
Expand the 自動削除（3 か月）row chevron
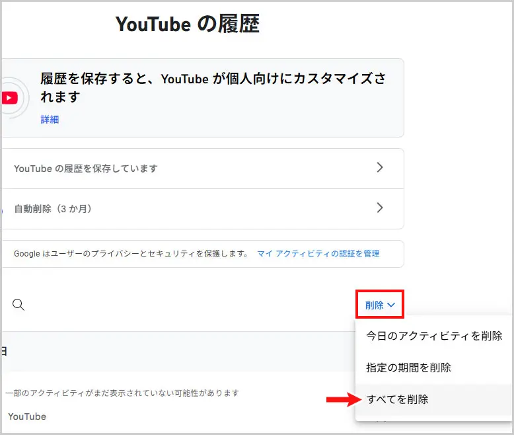click(380, 208)
